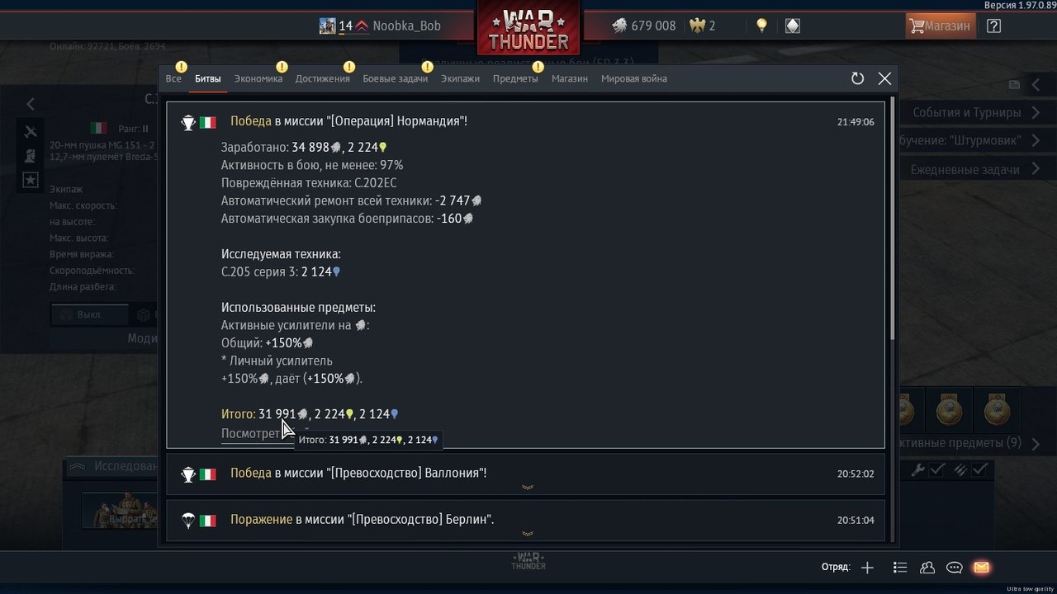Add a squad member with the plus icon
The image size is (1057, 594).
click(x=867, y=568)
